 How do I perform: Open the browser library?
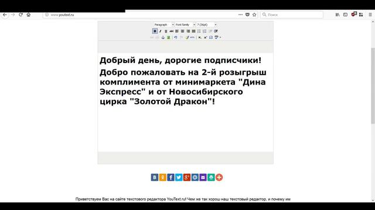[337, 15]
